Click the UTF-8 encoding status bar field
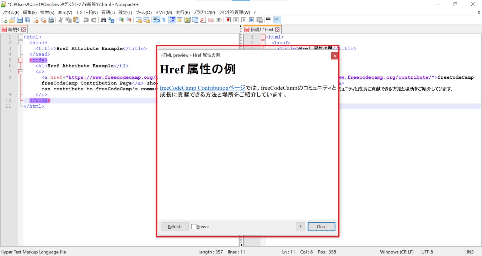This screenshot has width=482, height=256. 427,252
